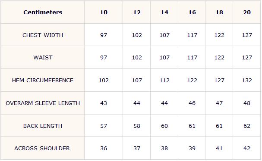
Task: Click the Centimeters header cell
Action: (x=43, y=12)
